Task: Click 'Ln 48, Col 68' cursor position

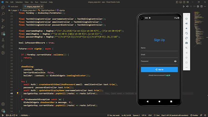Action: pos(126,115)
